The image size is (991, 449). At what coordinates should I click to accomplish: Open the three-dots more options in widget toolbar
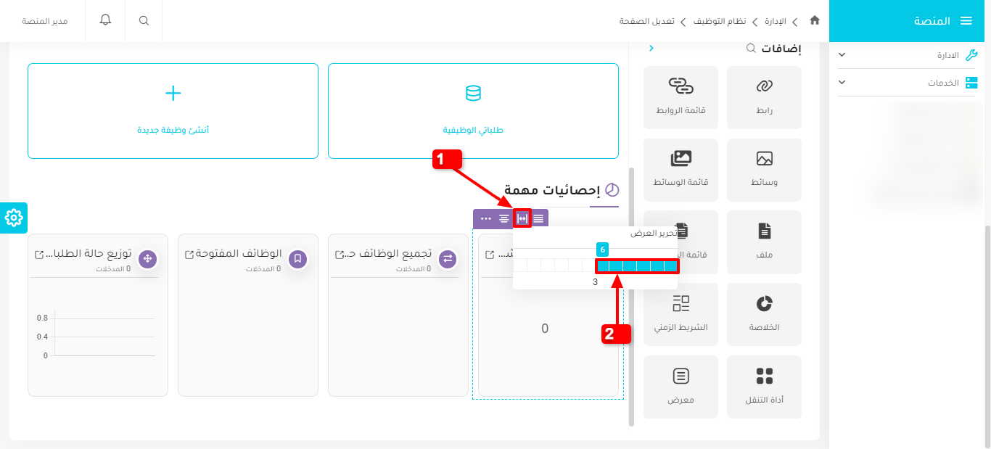pyautogui.click(x=485, y=218)
